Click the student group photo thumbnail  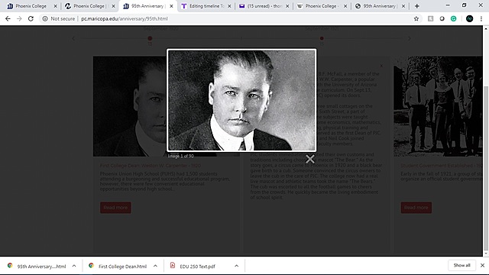point(438,106)
